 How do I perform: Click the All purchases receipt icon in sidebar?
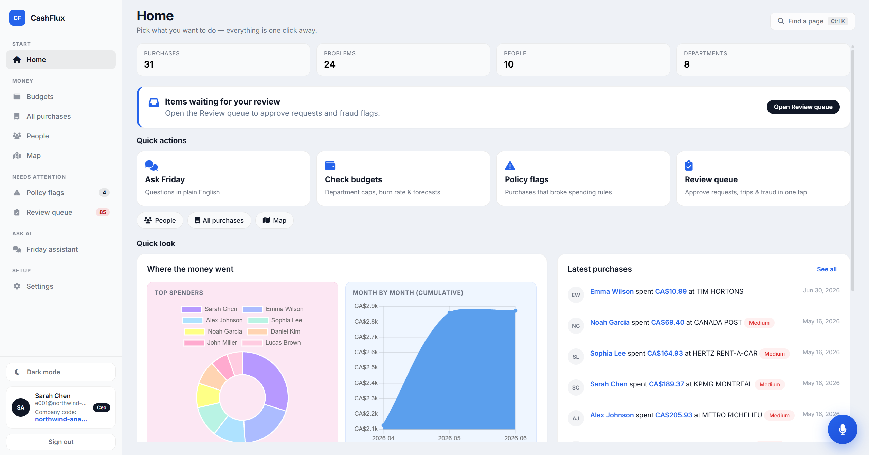(x=17, y=116)
